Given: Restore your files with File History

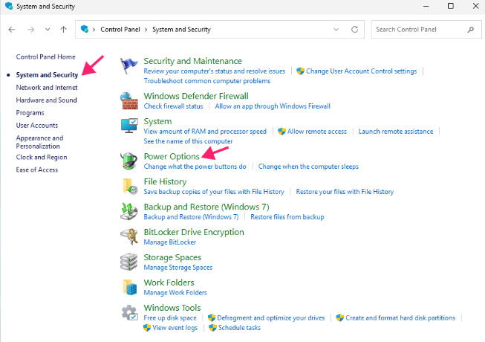Looking at the screenshot, I should click(x=345, y=192).
